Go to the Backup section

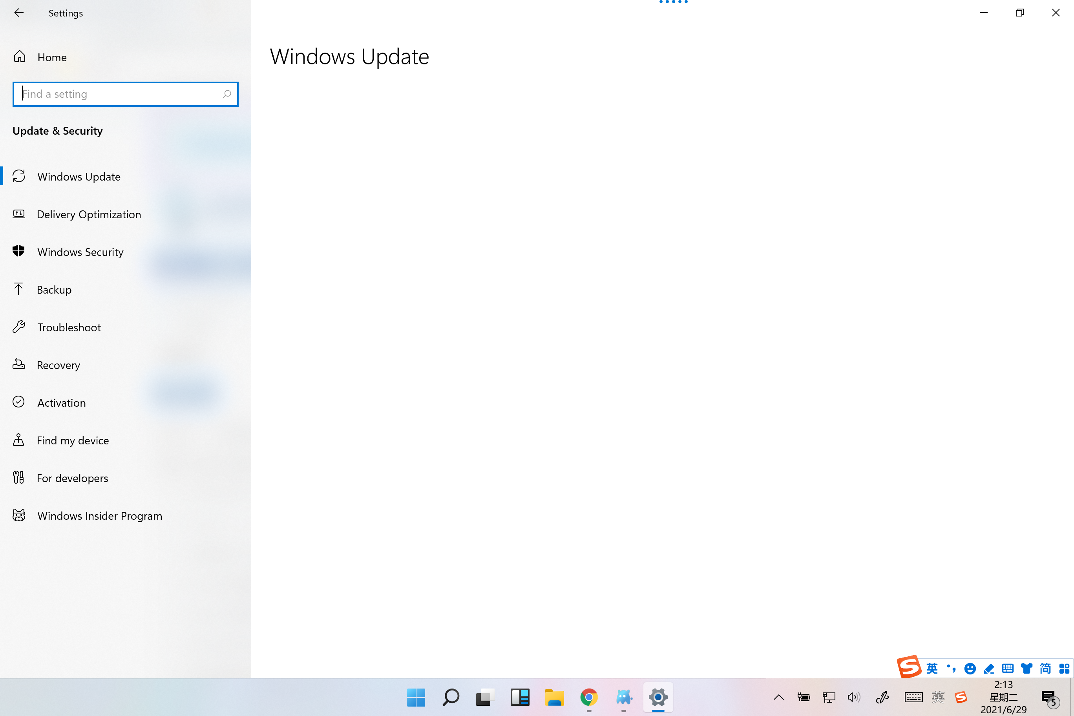[x=54, y=290]
